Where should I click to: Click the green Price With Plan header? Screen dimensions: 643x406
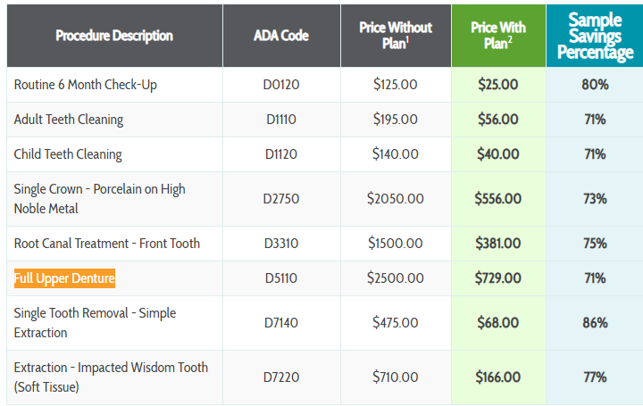pos(497,35)
